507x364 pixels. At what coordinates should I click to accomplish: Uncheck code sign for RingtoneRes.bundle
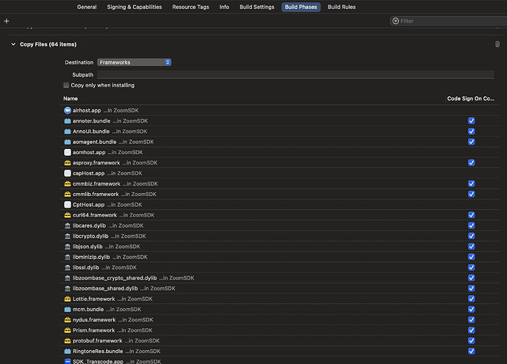click(x=471, y=351)
